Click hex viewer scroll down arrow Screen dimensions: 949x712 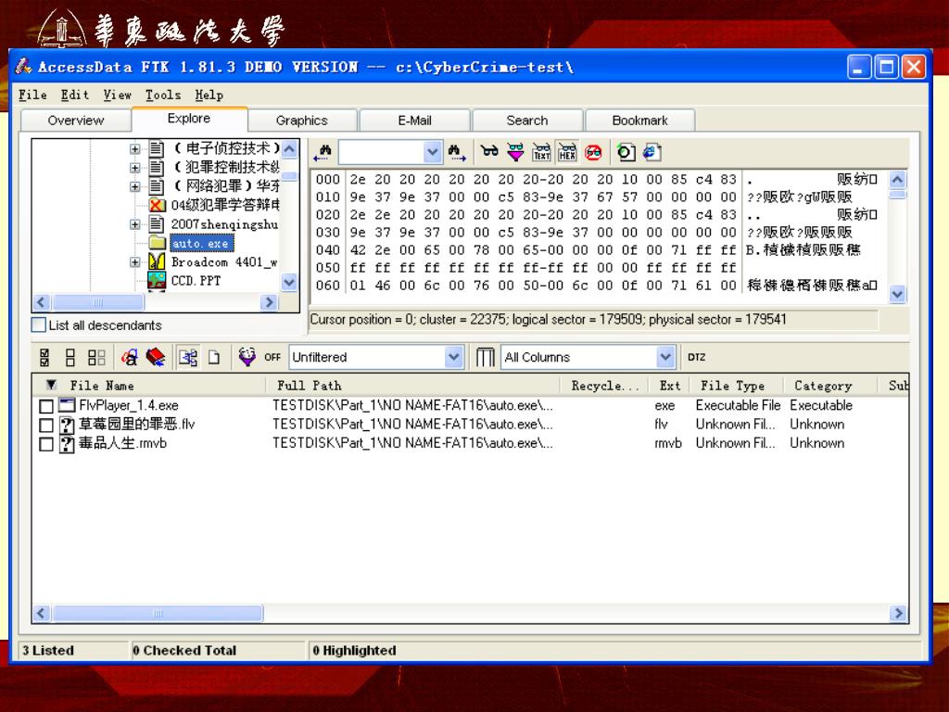[x=897, y=294]
